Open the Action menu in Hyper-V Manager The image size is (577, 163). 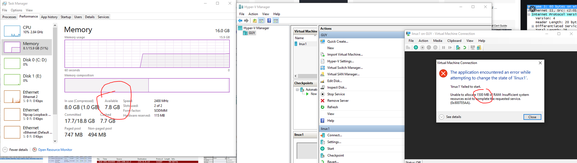click(253, 14)
